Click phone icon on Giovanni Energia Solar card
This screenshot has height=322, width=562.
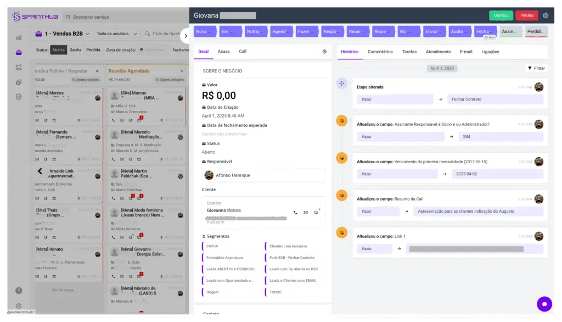pyautogui.click(x=114, y=276)
